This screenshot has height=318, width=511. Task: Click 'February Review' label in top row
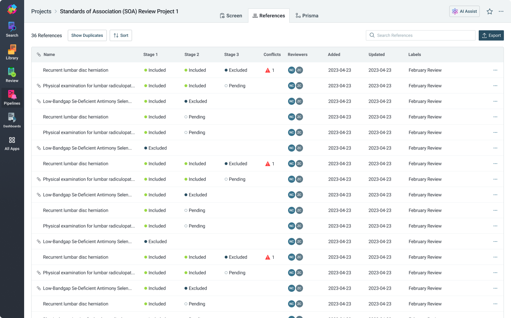425,70
